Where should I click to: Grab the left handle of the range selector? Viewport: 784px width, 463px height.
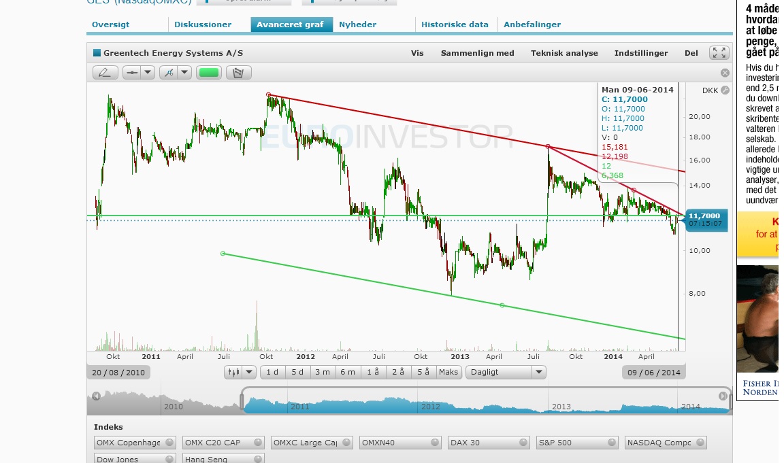242,402
